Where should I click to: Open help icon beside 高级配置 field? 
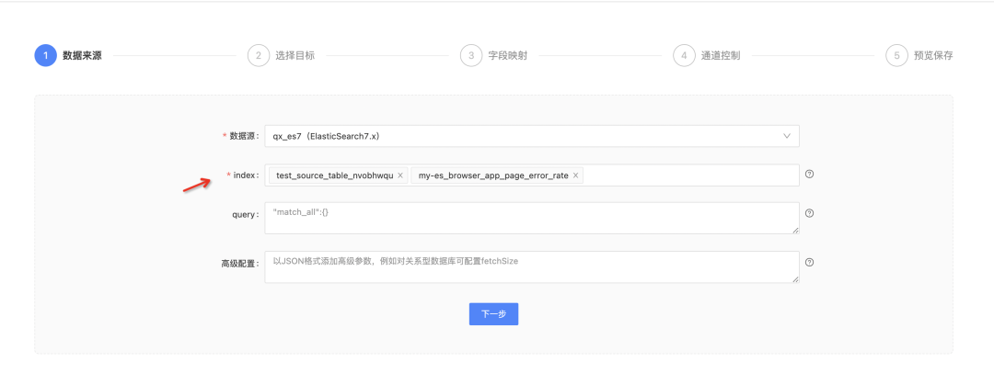[x=809, y=262]
